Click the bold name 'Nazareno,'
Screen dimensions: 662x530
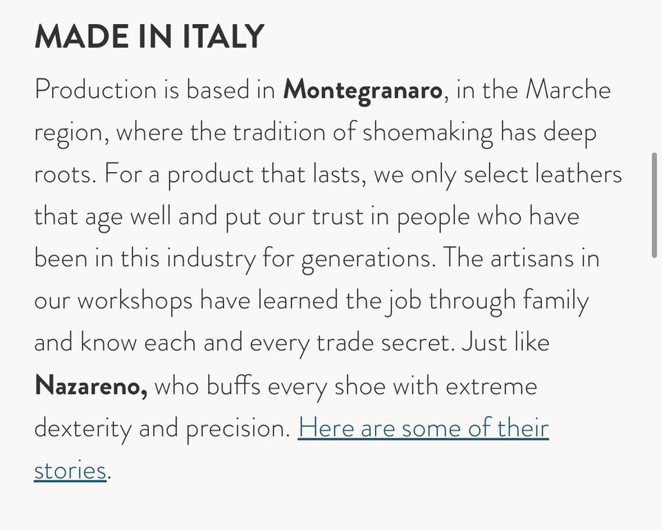[x=90, y=386]
